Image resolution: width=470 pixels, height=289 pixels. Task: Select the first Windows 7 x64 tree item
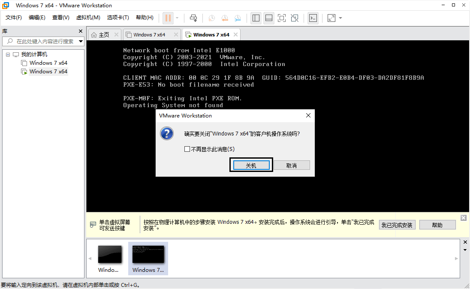48,63
